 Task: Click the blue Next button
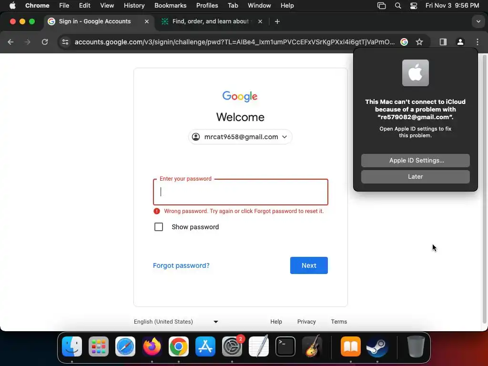pos(309,265)
